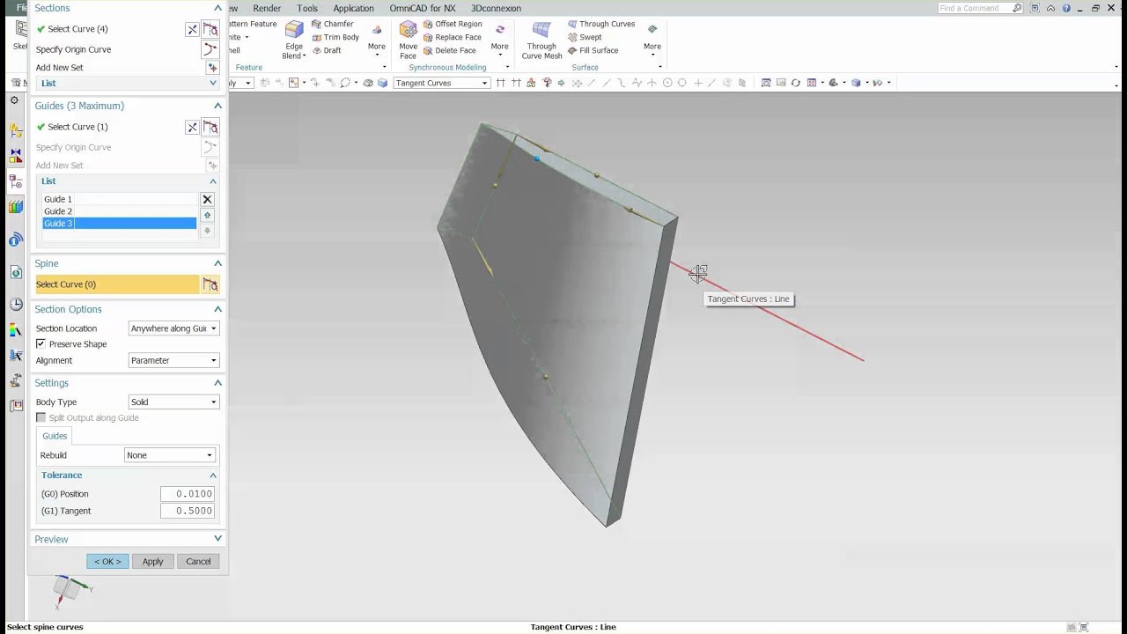This screenshot has height=634, width=1127.
Task: Open the Render menu tab
Action: pyautogui.click(x=267, y=8)
